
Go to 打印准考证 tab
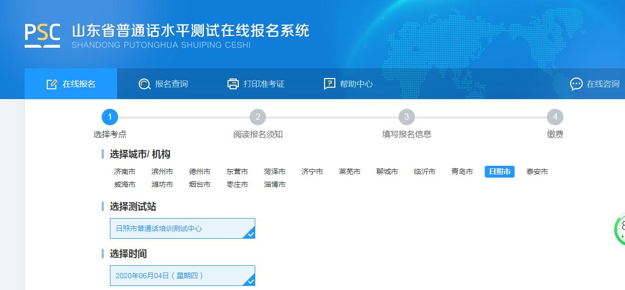(256, 84)
